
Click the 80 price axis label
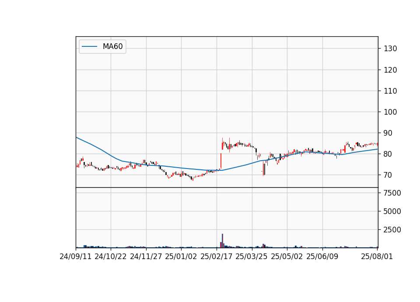[388, 154]
